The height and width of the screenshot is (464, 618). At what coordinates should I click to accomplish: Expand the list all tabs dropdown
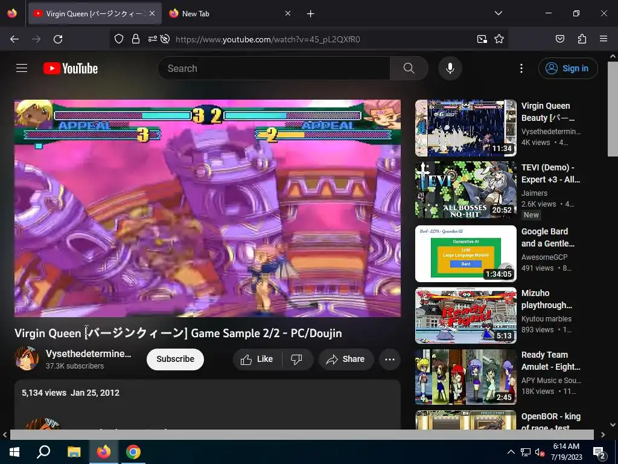tap(498, 13)
